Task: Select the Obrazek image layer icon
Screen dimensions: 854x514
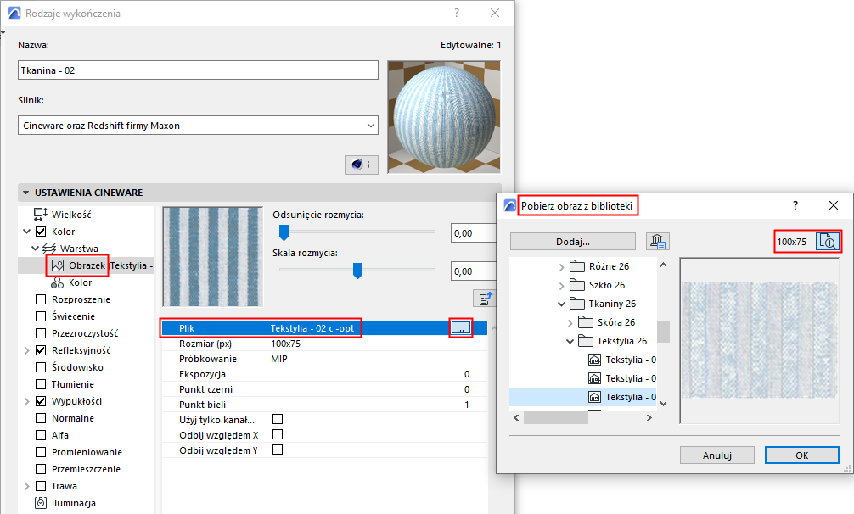Action: click(x=58, y=265)
